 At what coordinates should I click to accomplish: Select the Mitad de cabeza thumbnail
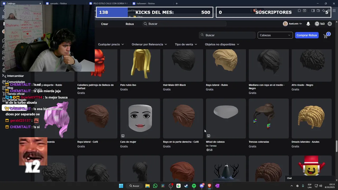tap(226, 118)
